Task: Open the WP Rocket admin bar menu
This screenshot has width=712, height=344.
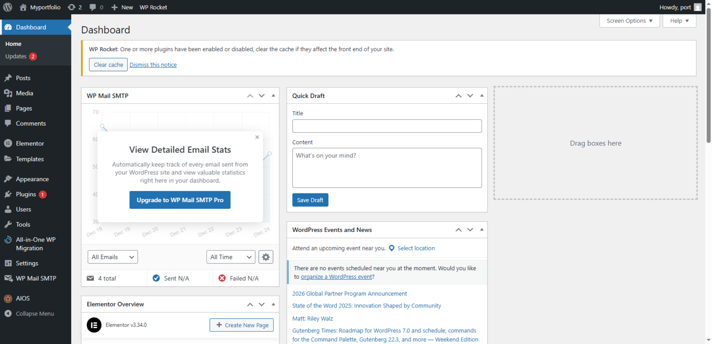Action: 153,7
